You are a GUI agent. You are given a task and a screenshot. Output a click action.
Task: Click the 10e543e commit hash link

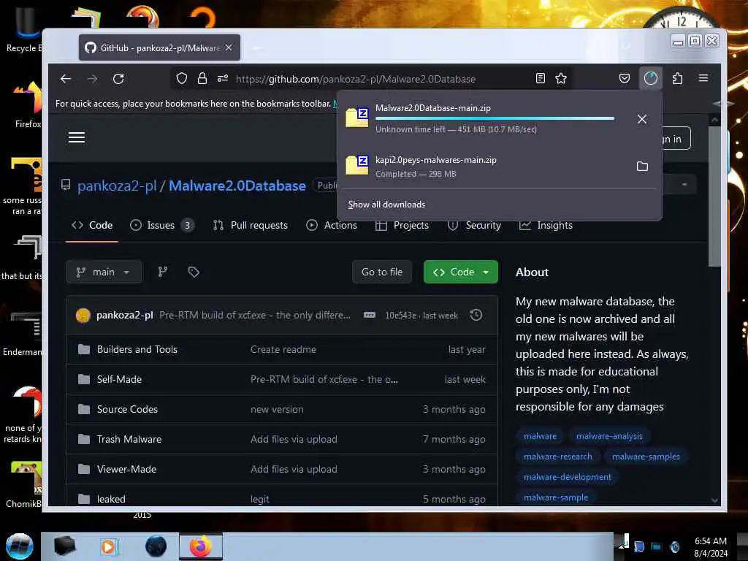pyautogui.click(x=401, y=316)
